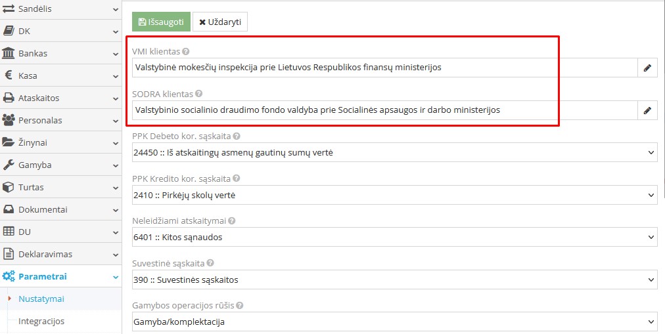
Task: Open Suvestinė sąskaita dropdown
Action: pyautogui.click(x=394, y=280)
